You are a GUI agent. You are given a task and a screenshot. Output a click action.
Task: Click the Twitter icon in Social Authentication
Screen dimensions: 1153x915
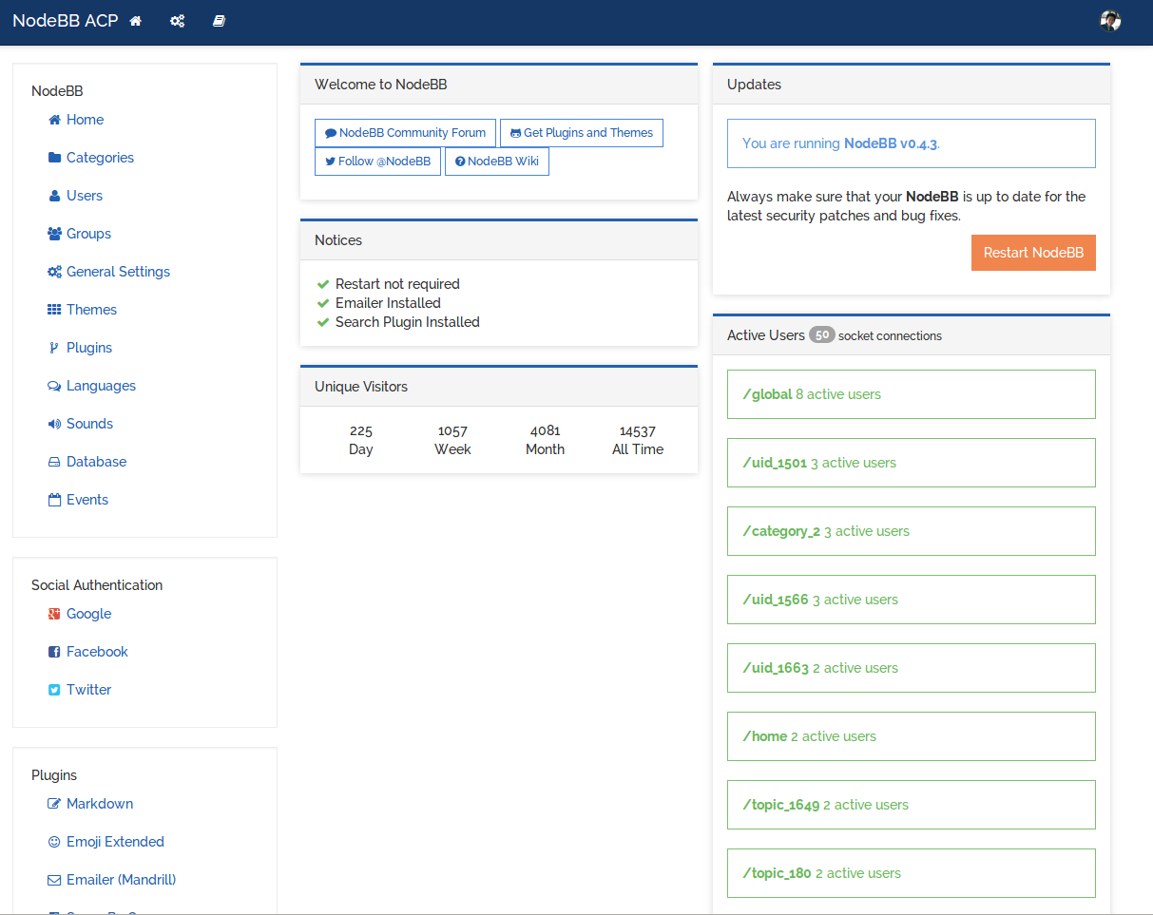point(54,690)
